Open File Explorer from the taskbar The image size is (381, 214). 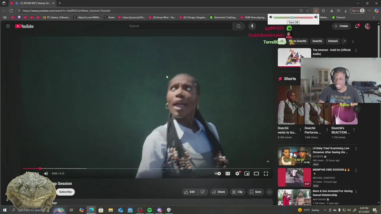(110, 210)
